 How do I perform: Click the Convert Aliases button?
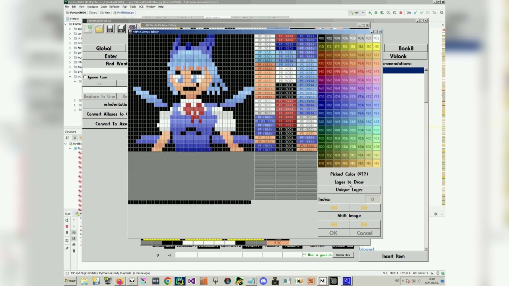(105, 114)
